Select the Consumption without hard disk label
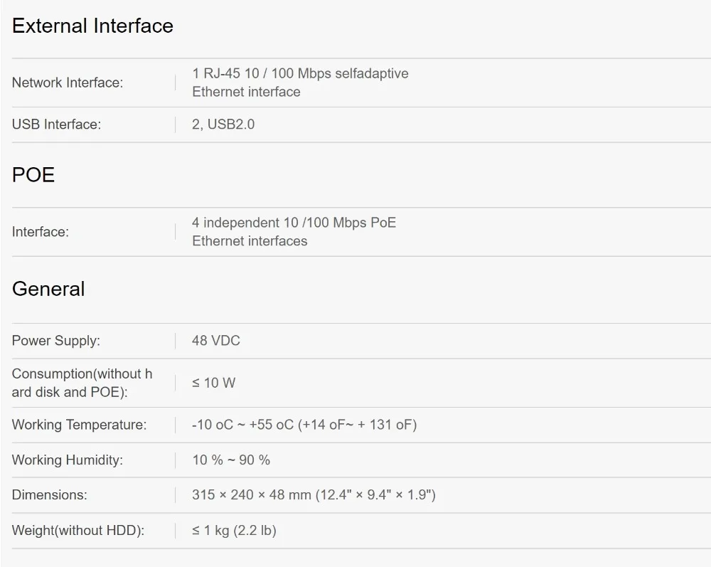This screenshot has height=567, width=711. point(82,383)
